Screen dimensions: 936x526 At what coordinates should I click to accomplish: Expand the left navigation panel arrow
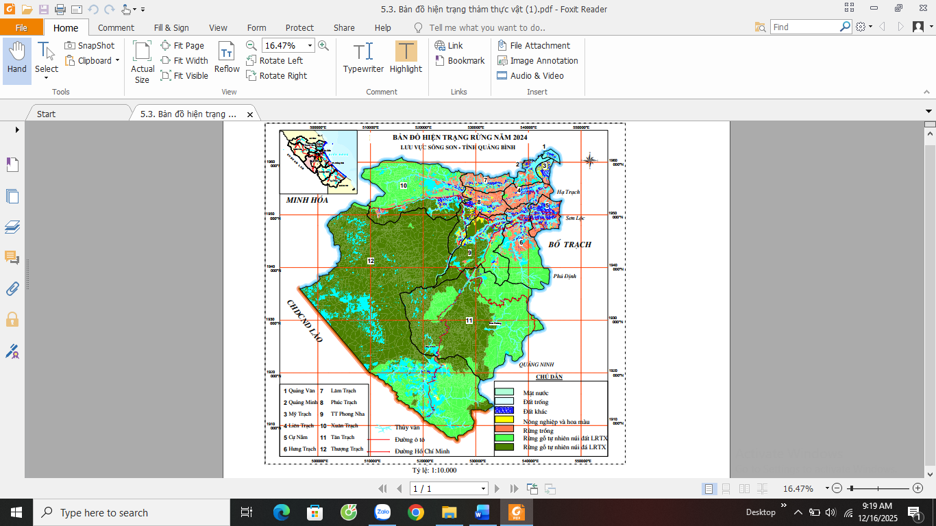[17, 129]
